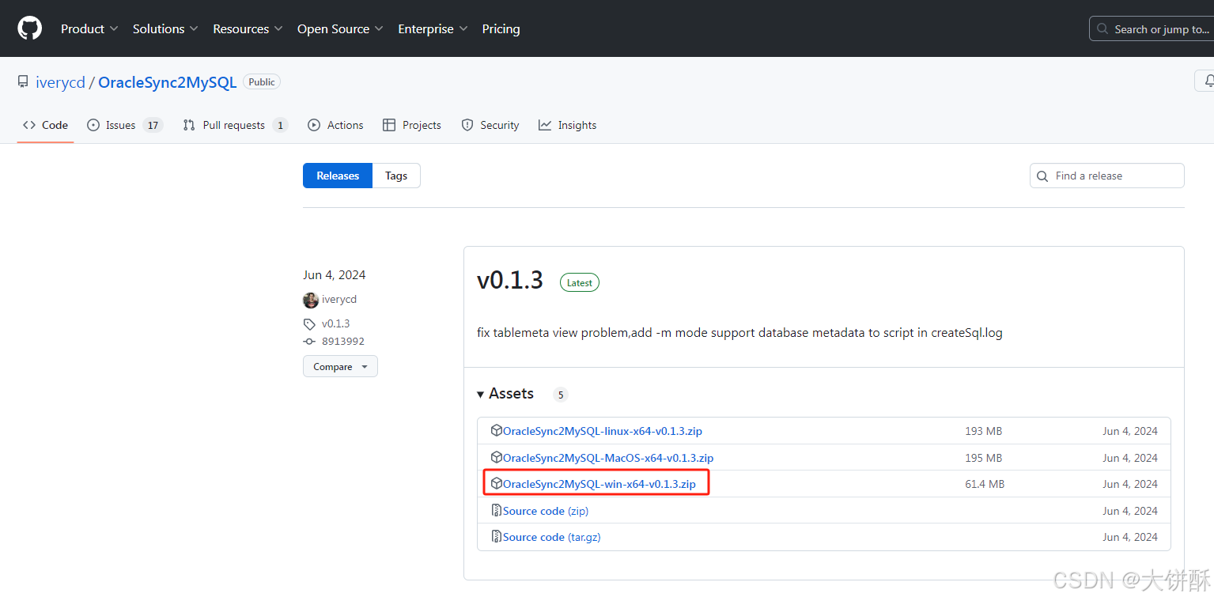Click package icon of win-x64 zip
Screen dimensions: 1214x601
pyautogui.click(x=497, y=483)
